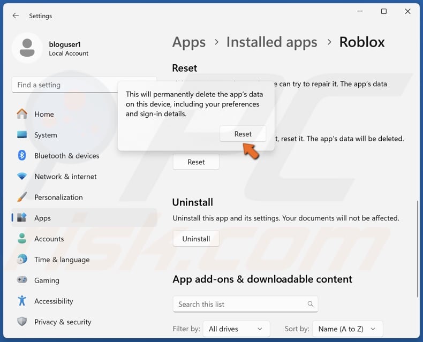Navigate to Installed apps breadcrumb
The image size is (423, 342).
[x=271, y=42]
